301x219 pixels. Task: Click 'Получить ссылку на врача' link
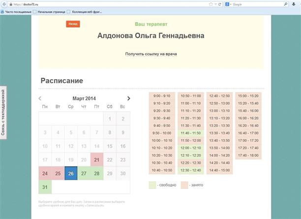pyautogui.click(x=151, y=54)
